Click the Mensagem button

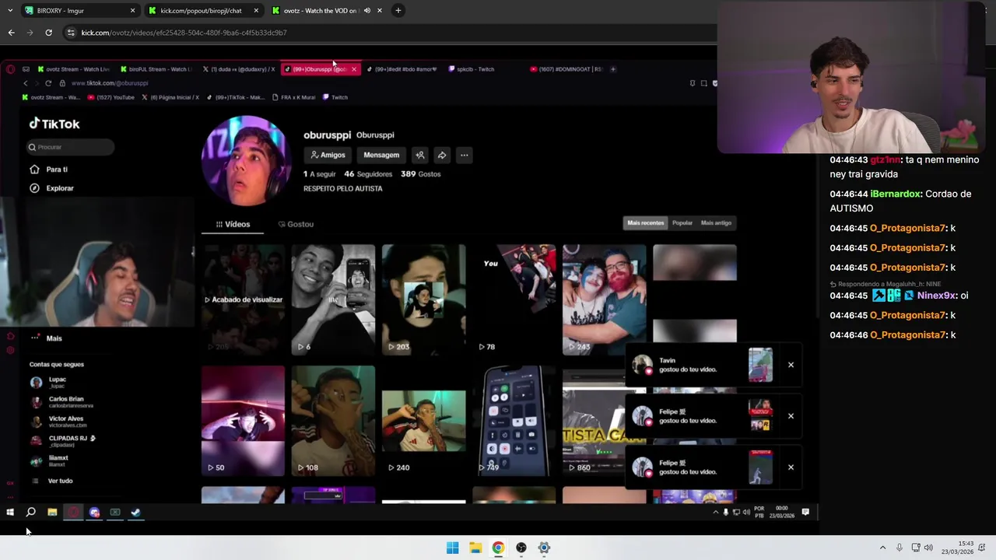tap(381, 155)
